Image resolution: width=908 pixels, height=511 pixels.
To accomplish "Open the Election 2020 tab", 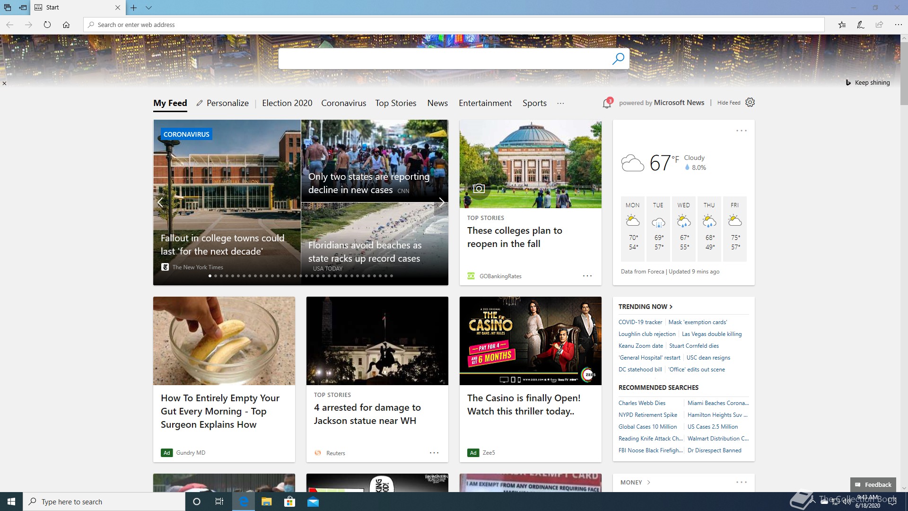I will [287, 103].
